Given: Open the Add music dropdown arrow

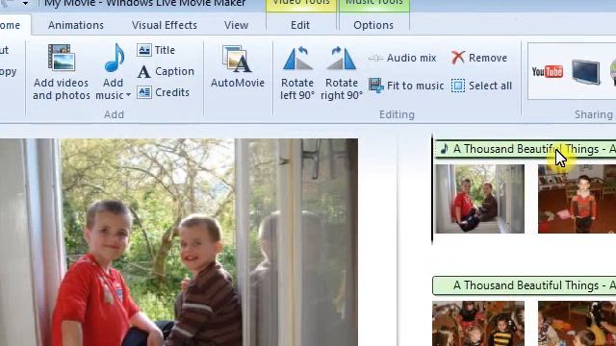Looking at the screenshot, I should coord(128,95).
